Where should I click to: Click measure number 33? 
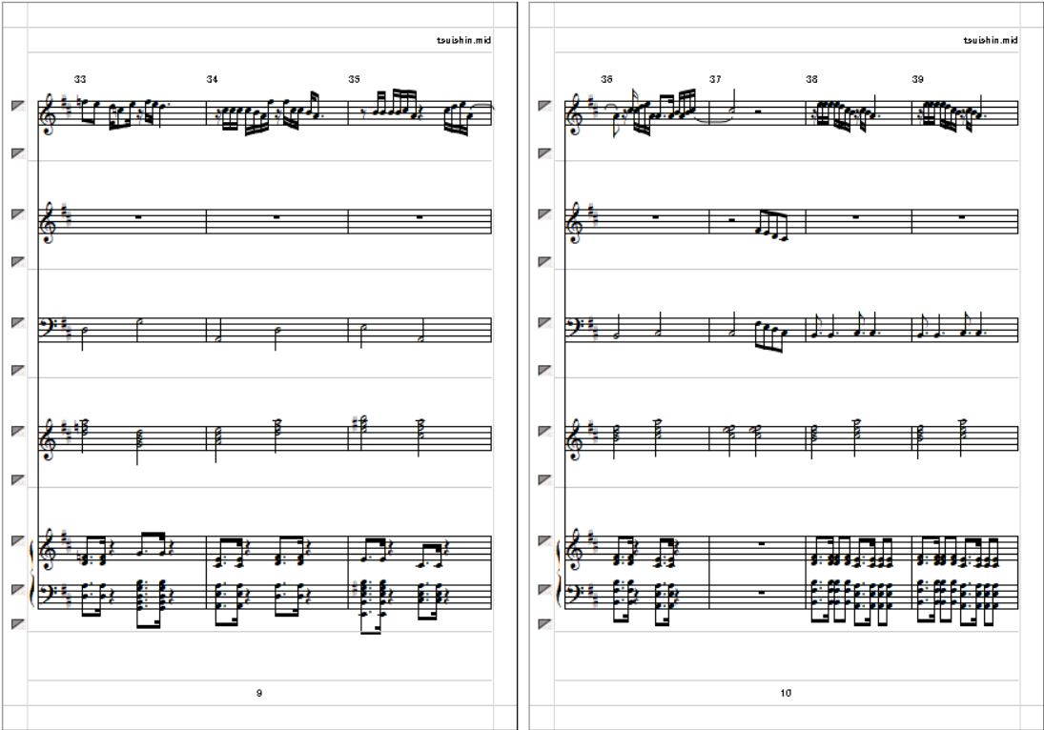pyautogui.click(x=80, y=79)
